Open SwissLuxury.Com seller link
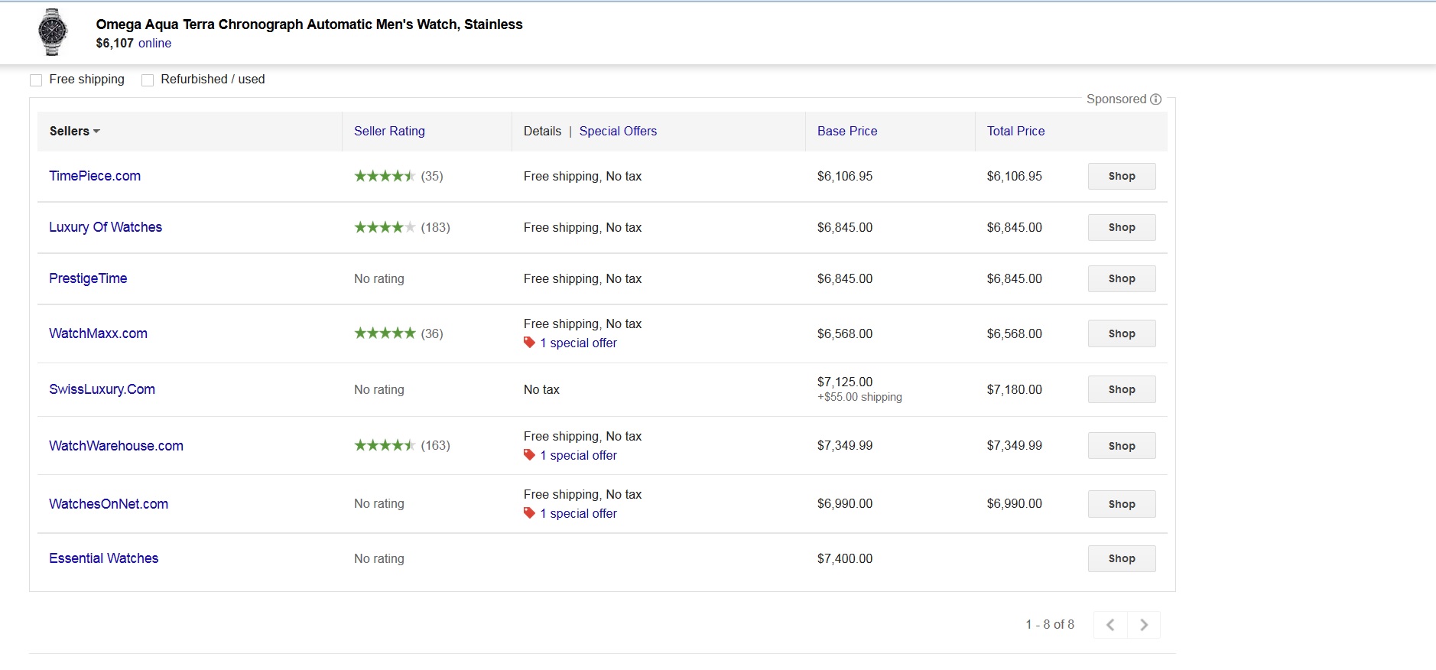 pos(102,389)
